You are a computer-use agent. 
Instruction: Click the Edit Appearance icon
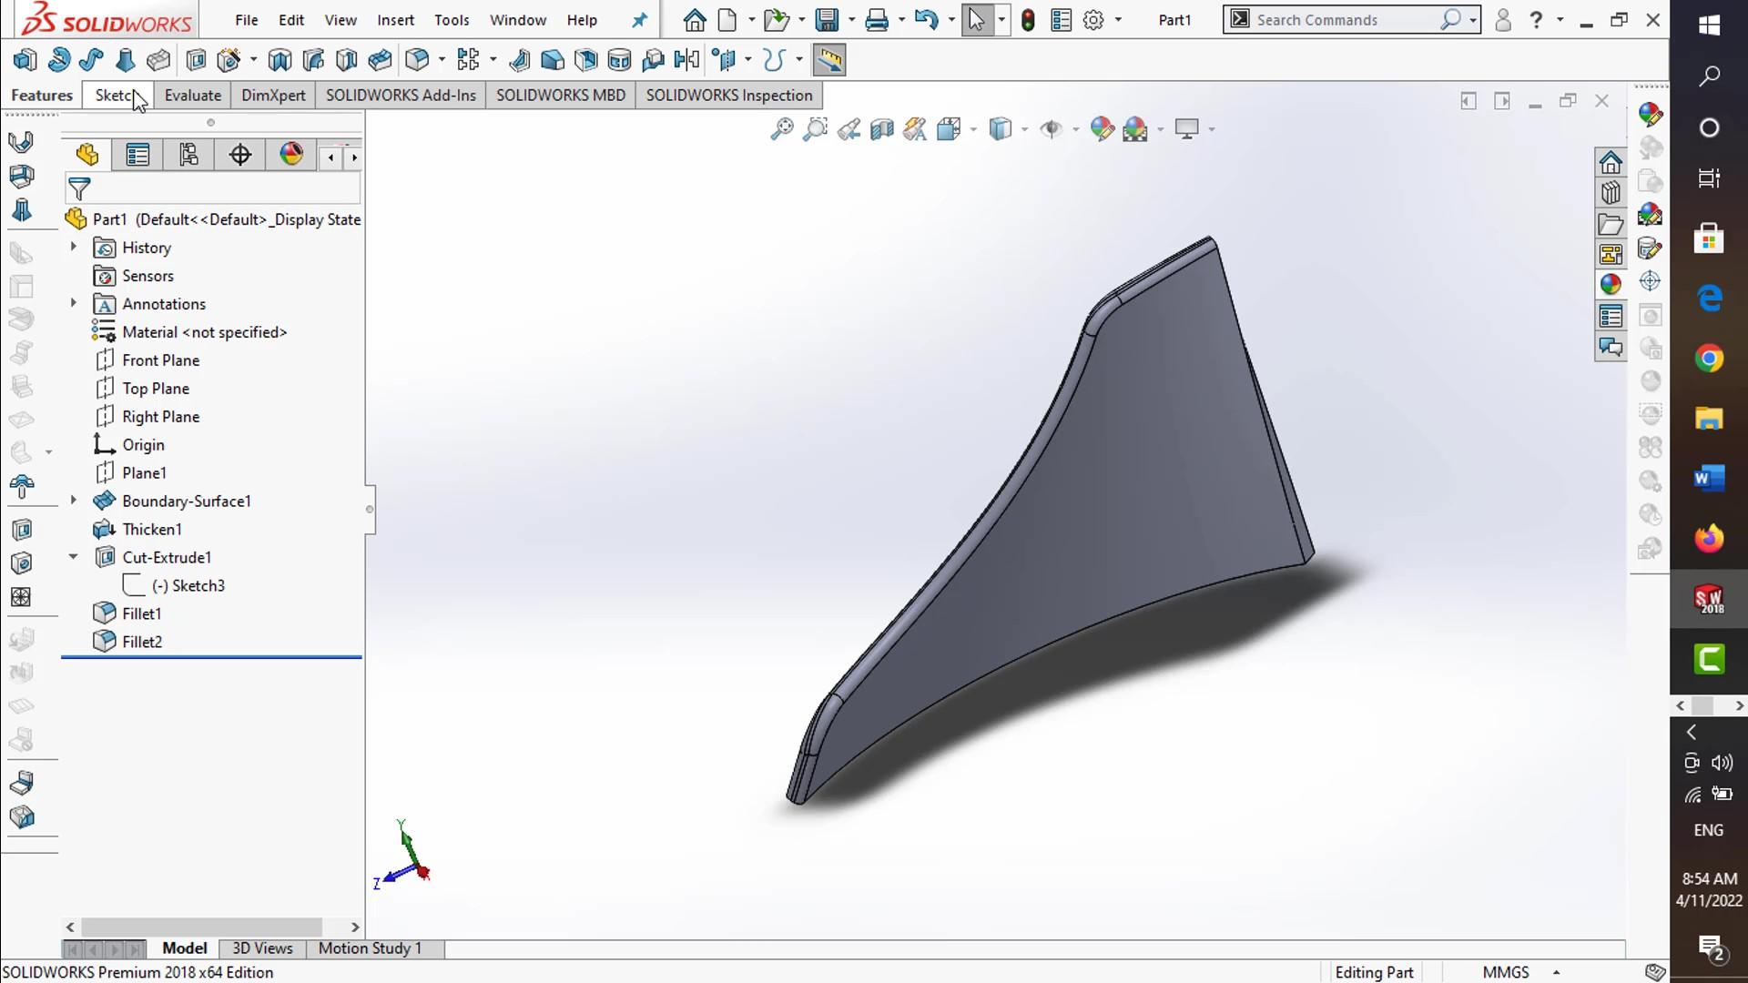pos(1102,129)
